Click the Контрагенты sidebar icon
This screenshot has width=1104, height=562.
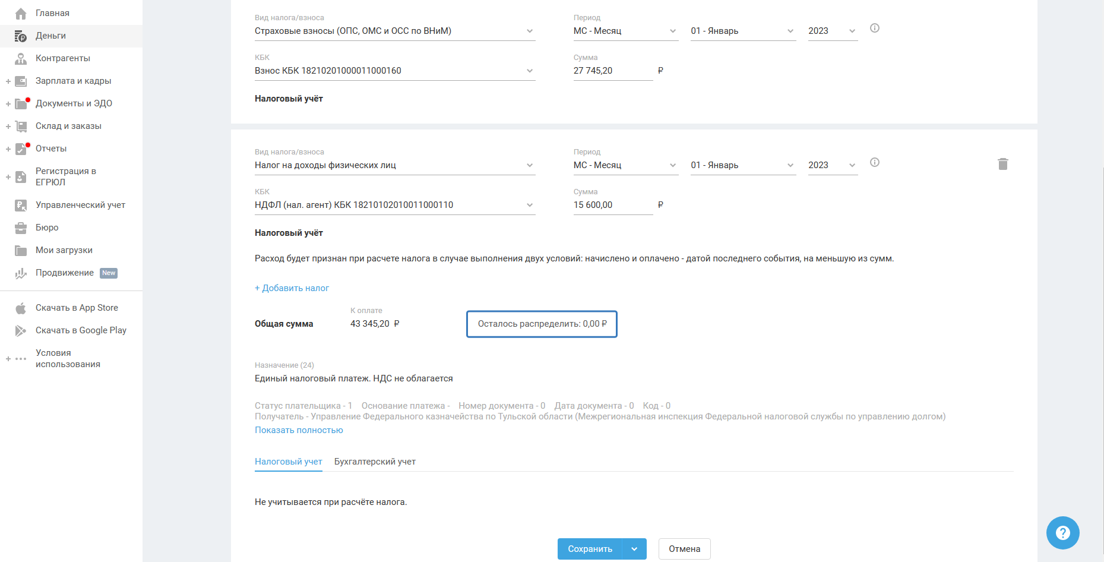tap(21, 58)
